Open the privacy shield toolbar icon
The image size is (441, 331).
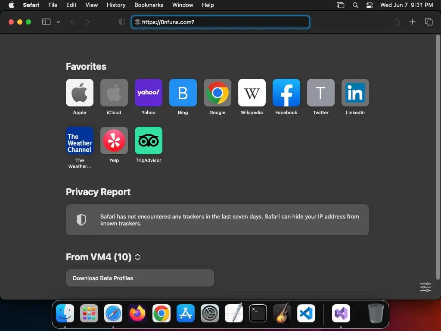[122, 22]
